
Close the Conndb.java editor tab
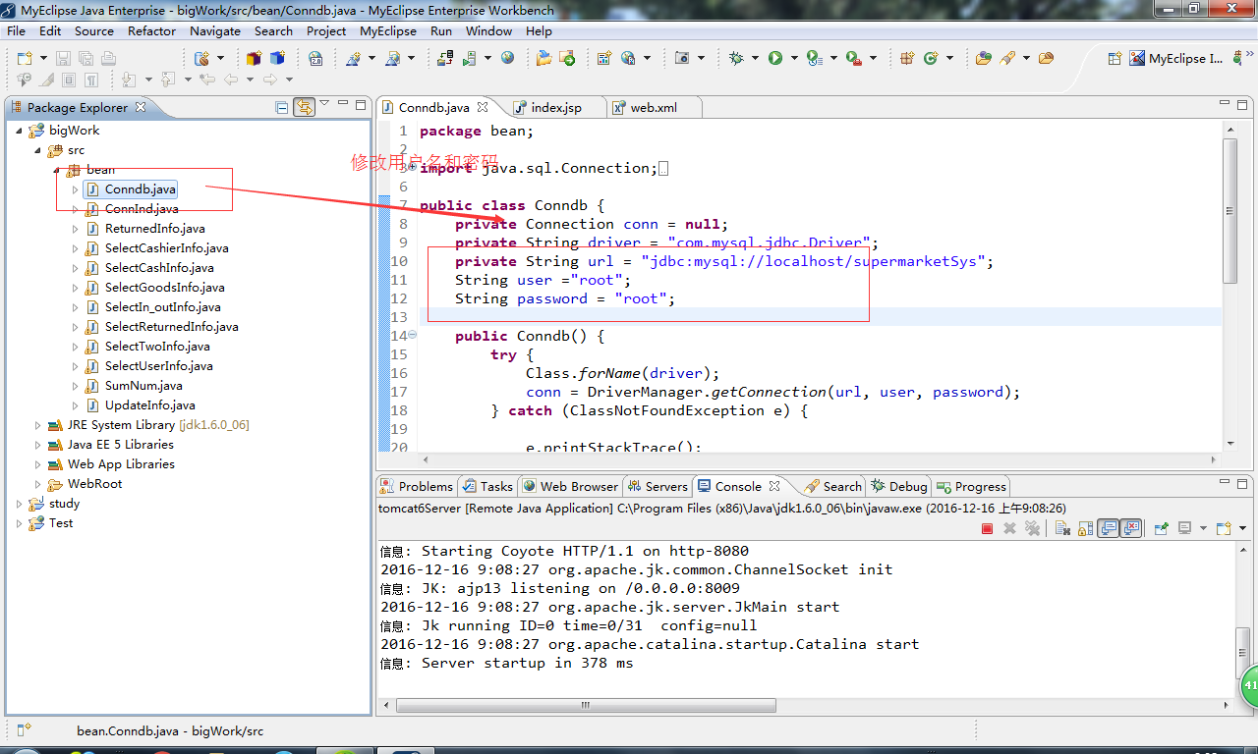click(482, 107)
